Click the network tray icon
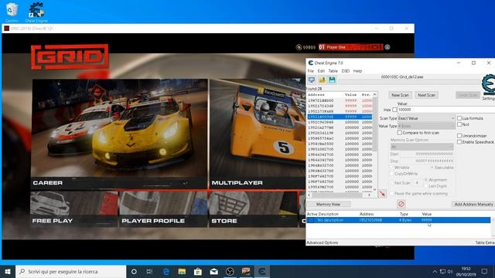This screenshot has height=278, width=495. (442, 271)
